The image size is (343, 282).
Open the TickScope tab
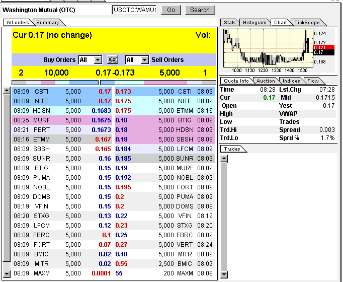pos(307,23)
